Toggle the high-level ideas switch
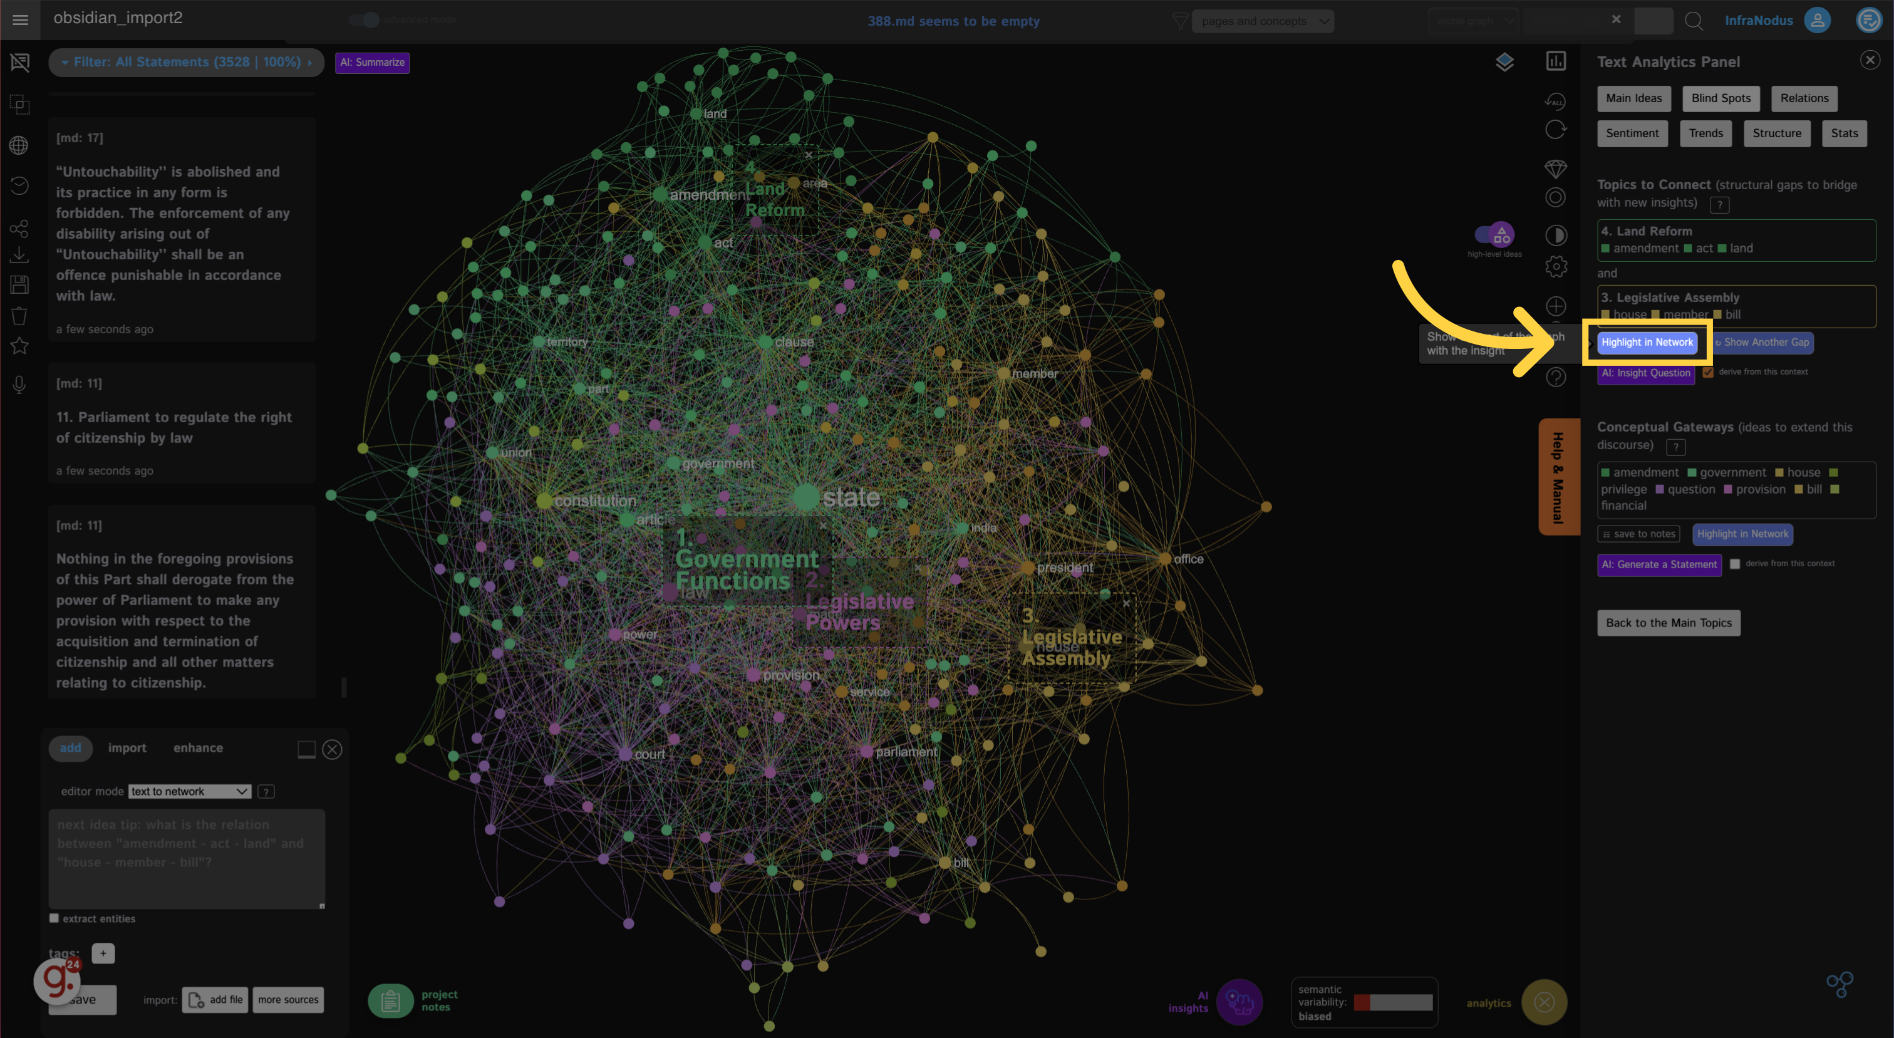 [x=1494, y=236]
